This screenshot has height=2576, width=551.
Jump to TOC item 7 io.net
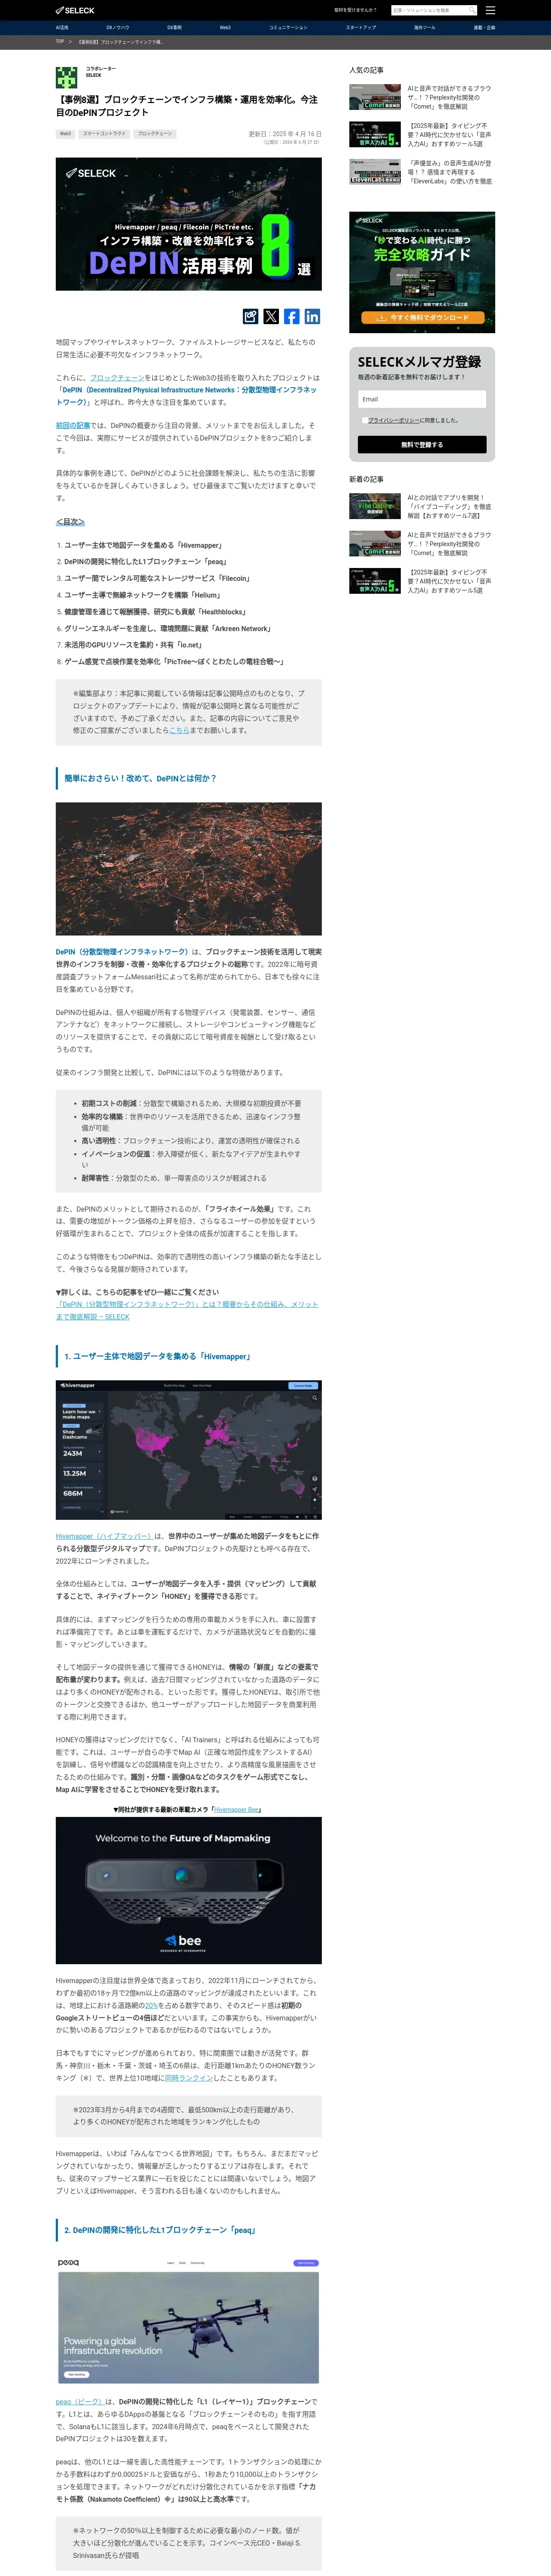133,645
